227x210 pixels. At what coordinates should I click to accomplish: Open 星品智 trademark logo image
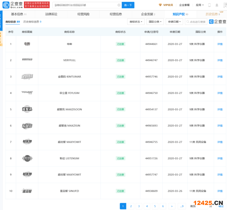[x=27, y=191]
